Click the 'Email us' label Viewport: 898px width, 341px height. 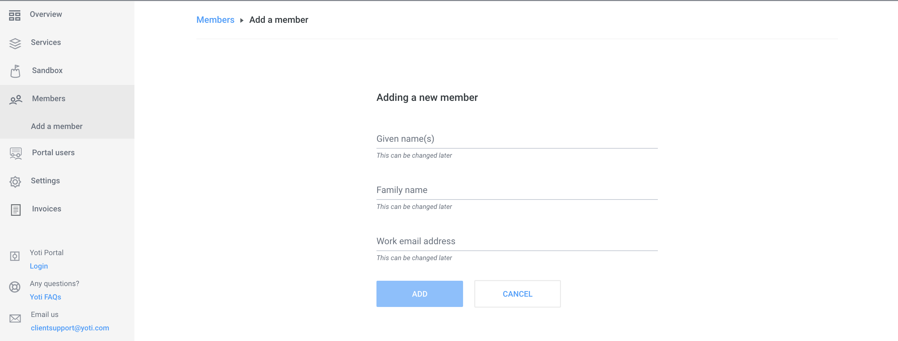click(x=45, y=314)
